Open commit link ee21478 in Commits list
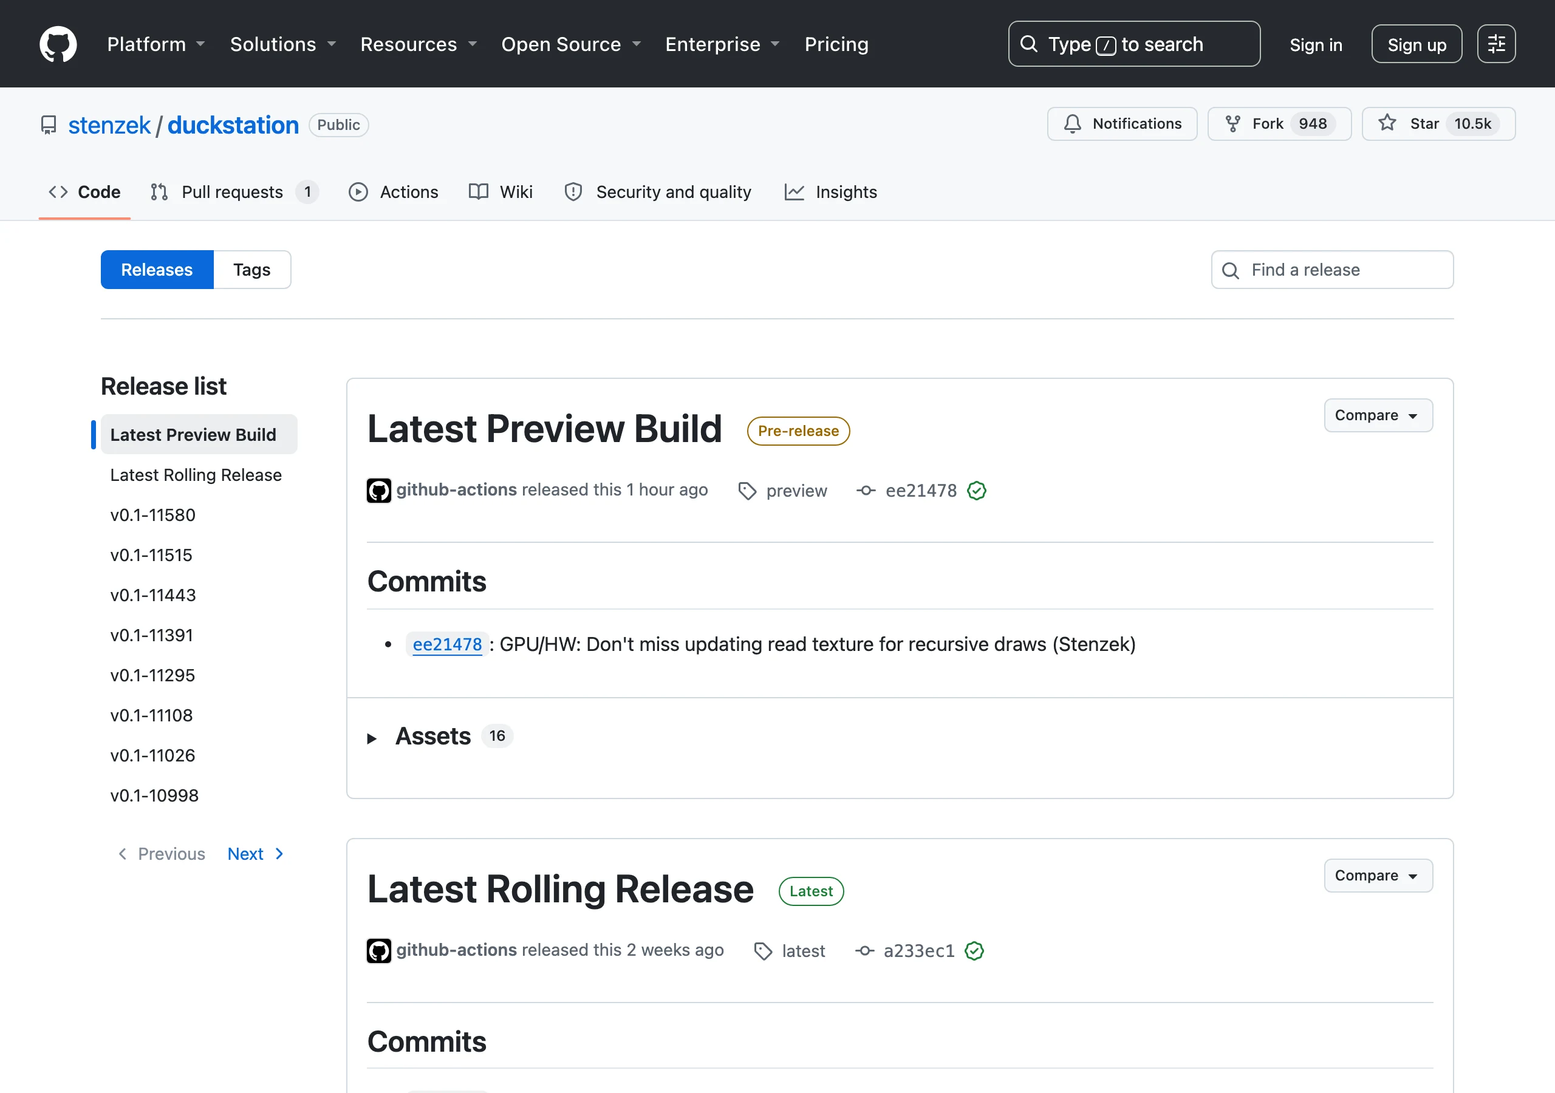Viewport: 1555px width, 1093px height. tap(448, 644)
